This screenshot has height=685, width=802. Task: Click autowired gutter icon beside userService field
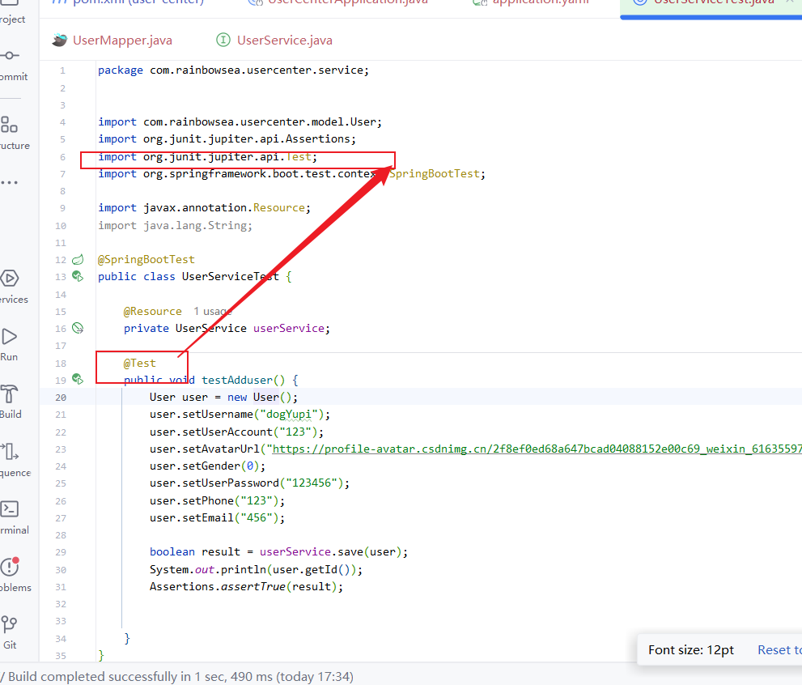pos(78,328)
